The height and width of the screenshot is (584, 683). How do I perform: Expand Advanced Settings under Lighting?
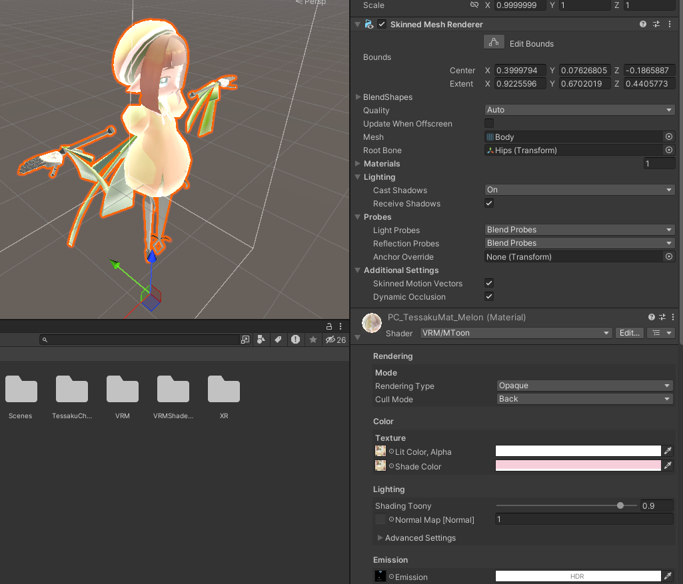tap(380, 538)
